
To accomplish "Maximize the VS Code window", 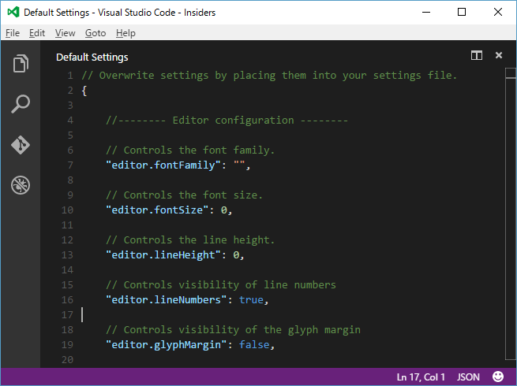I will tap(462, 12).
